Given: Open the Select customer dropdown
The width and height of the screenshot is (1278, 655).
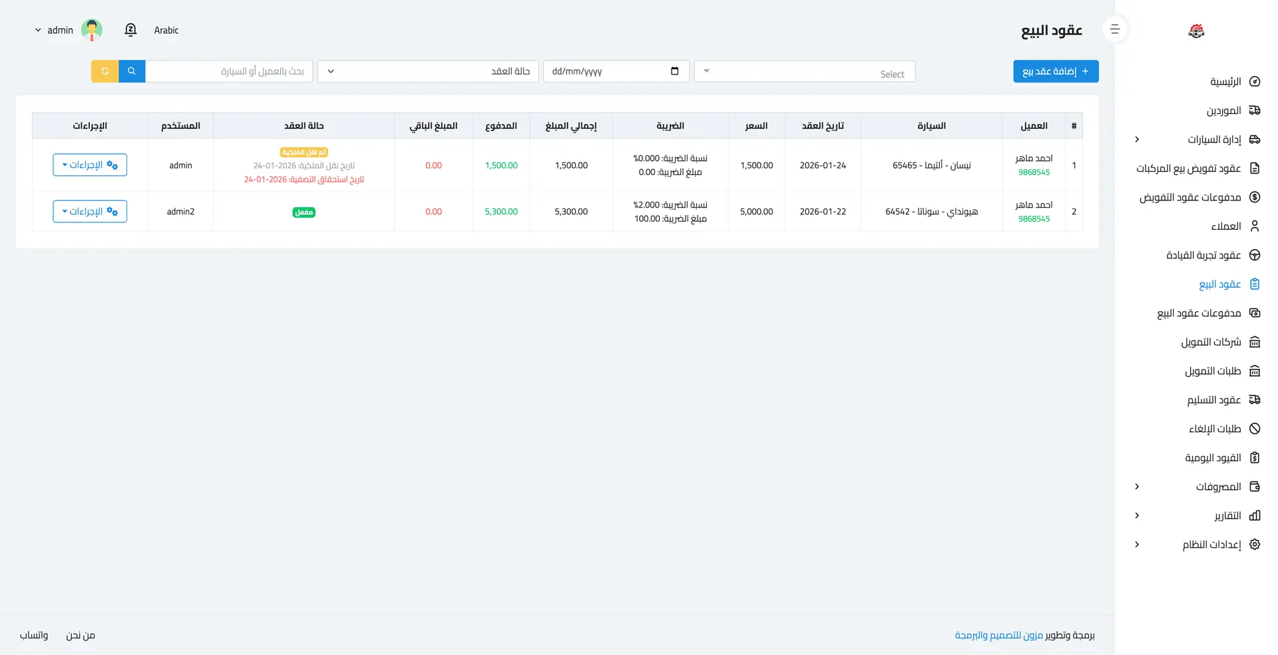Looking at the screenshot, I should coord(804,71).
